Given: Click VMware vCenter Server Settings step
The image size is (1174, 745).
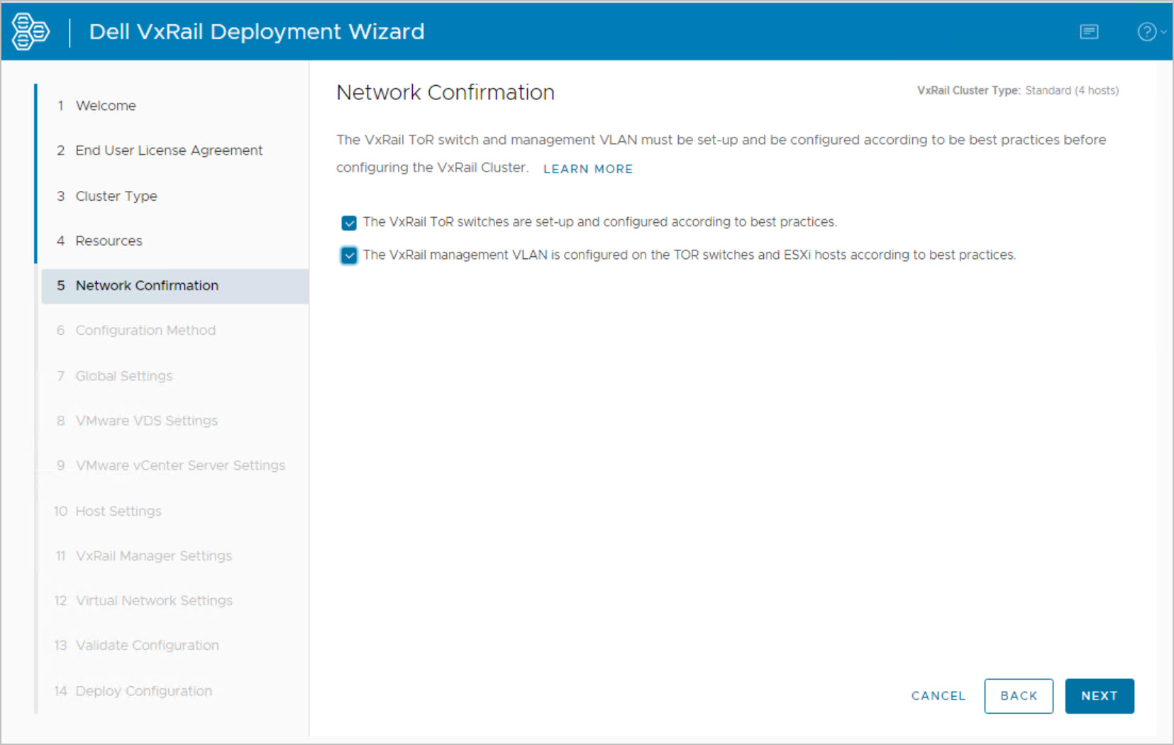Looking at the screenshot, I should tap(180, 465).
